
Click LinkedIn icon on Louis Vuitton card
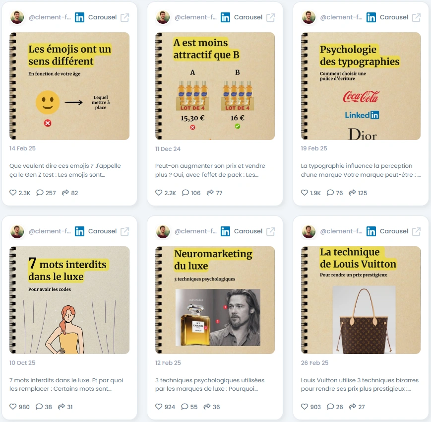pos(371,231)
